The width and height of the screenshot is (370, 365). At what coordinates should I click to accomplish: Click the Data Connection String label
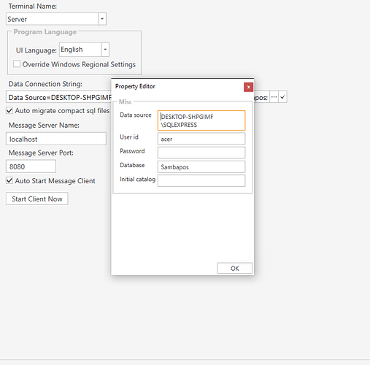pyautogui.click(x=45, y=84)
